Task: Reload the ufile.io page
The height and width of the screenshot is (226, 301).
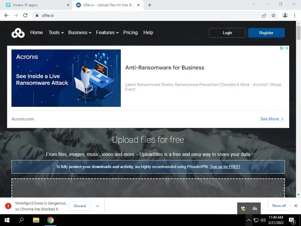Action: (25, 15)
